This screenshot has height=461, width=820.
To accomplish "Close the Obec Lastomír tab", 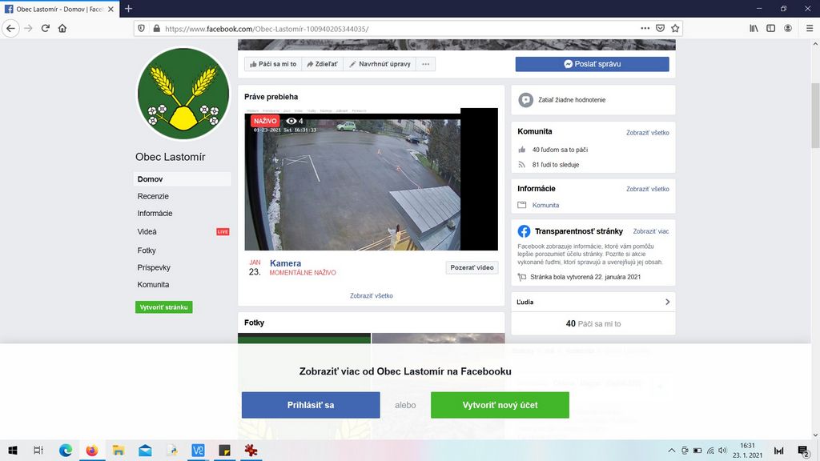I will coord(111,9).
